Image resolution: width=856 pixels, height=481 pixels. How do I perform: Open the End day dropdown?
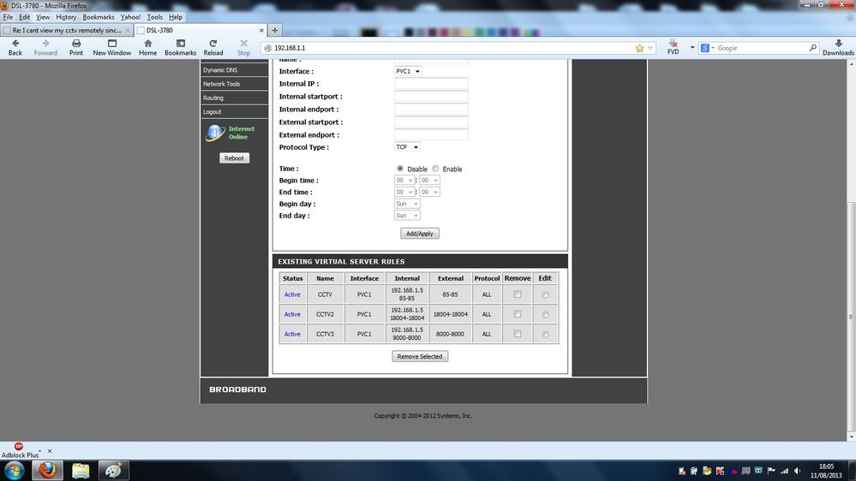click(407, 216)
